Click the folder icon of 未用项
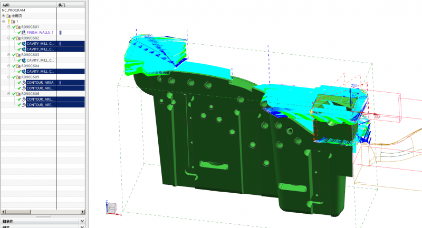 (8, 16)
